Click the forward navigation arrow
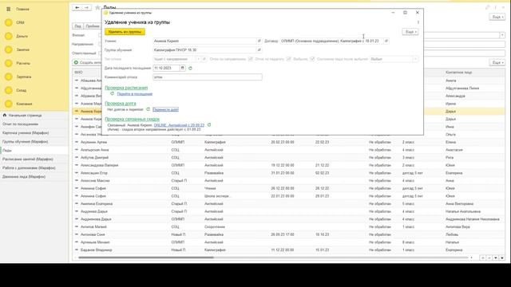This screenshot has height=287, width=511. (x=86, y=7)
